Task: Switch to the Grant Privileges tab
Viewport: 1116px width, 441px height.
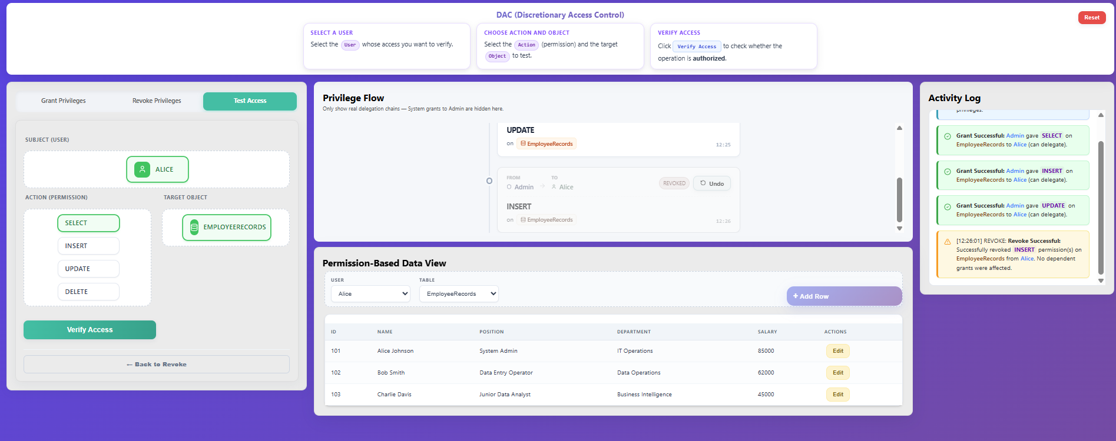Action: (x=64, y=101)
